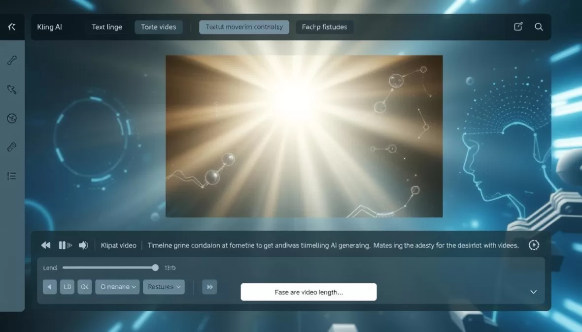The width and height of the screenshot is (582, 332).
Task: Mute audio with the speaker control
Action: tap(83, 245)
